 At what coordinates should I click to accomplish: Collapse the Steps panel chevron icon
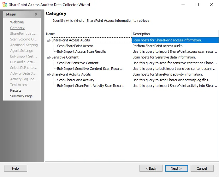pyautogui.click(x=36, y=14)
